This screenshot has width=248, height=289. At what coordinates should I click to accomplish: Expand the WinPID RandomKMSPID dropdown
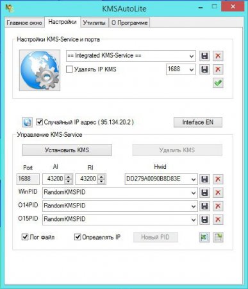194,193
